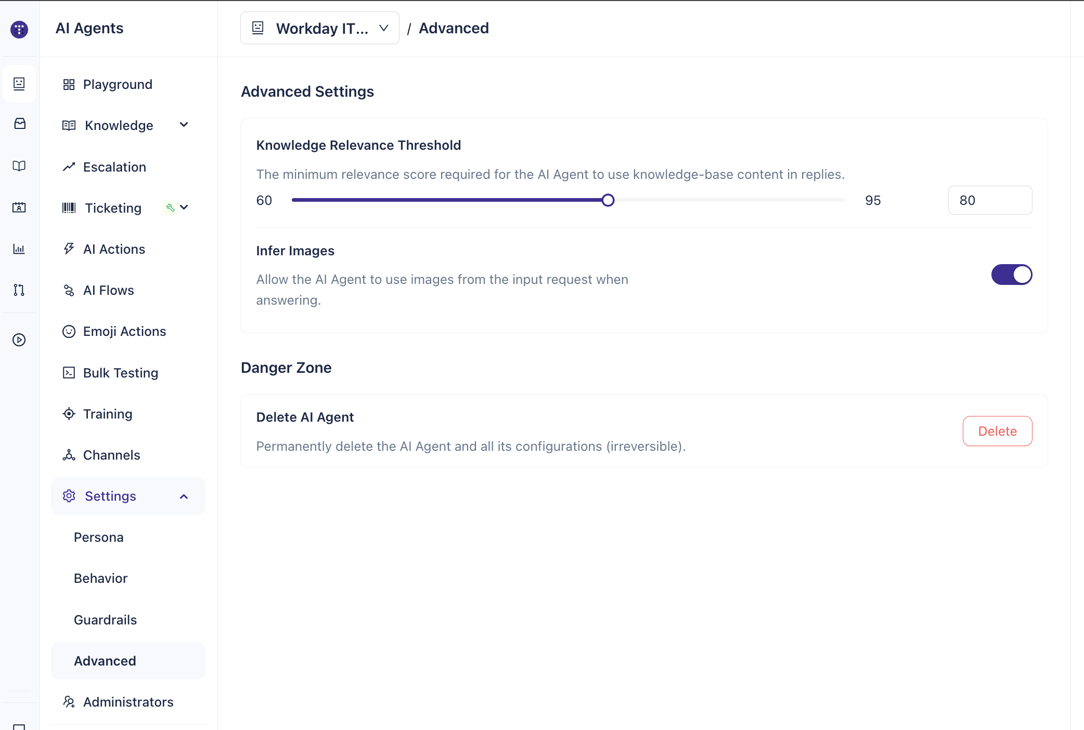Open the book icon in left rail
The height and width of the screenshot is (730, 1084).
[19, 166]
